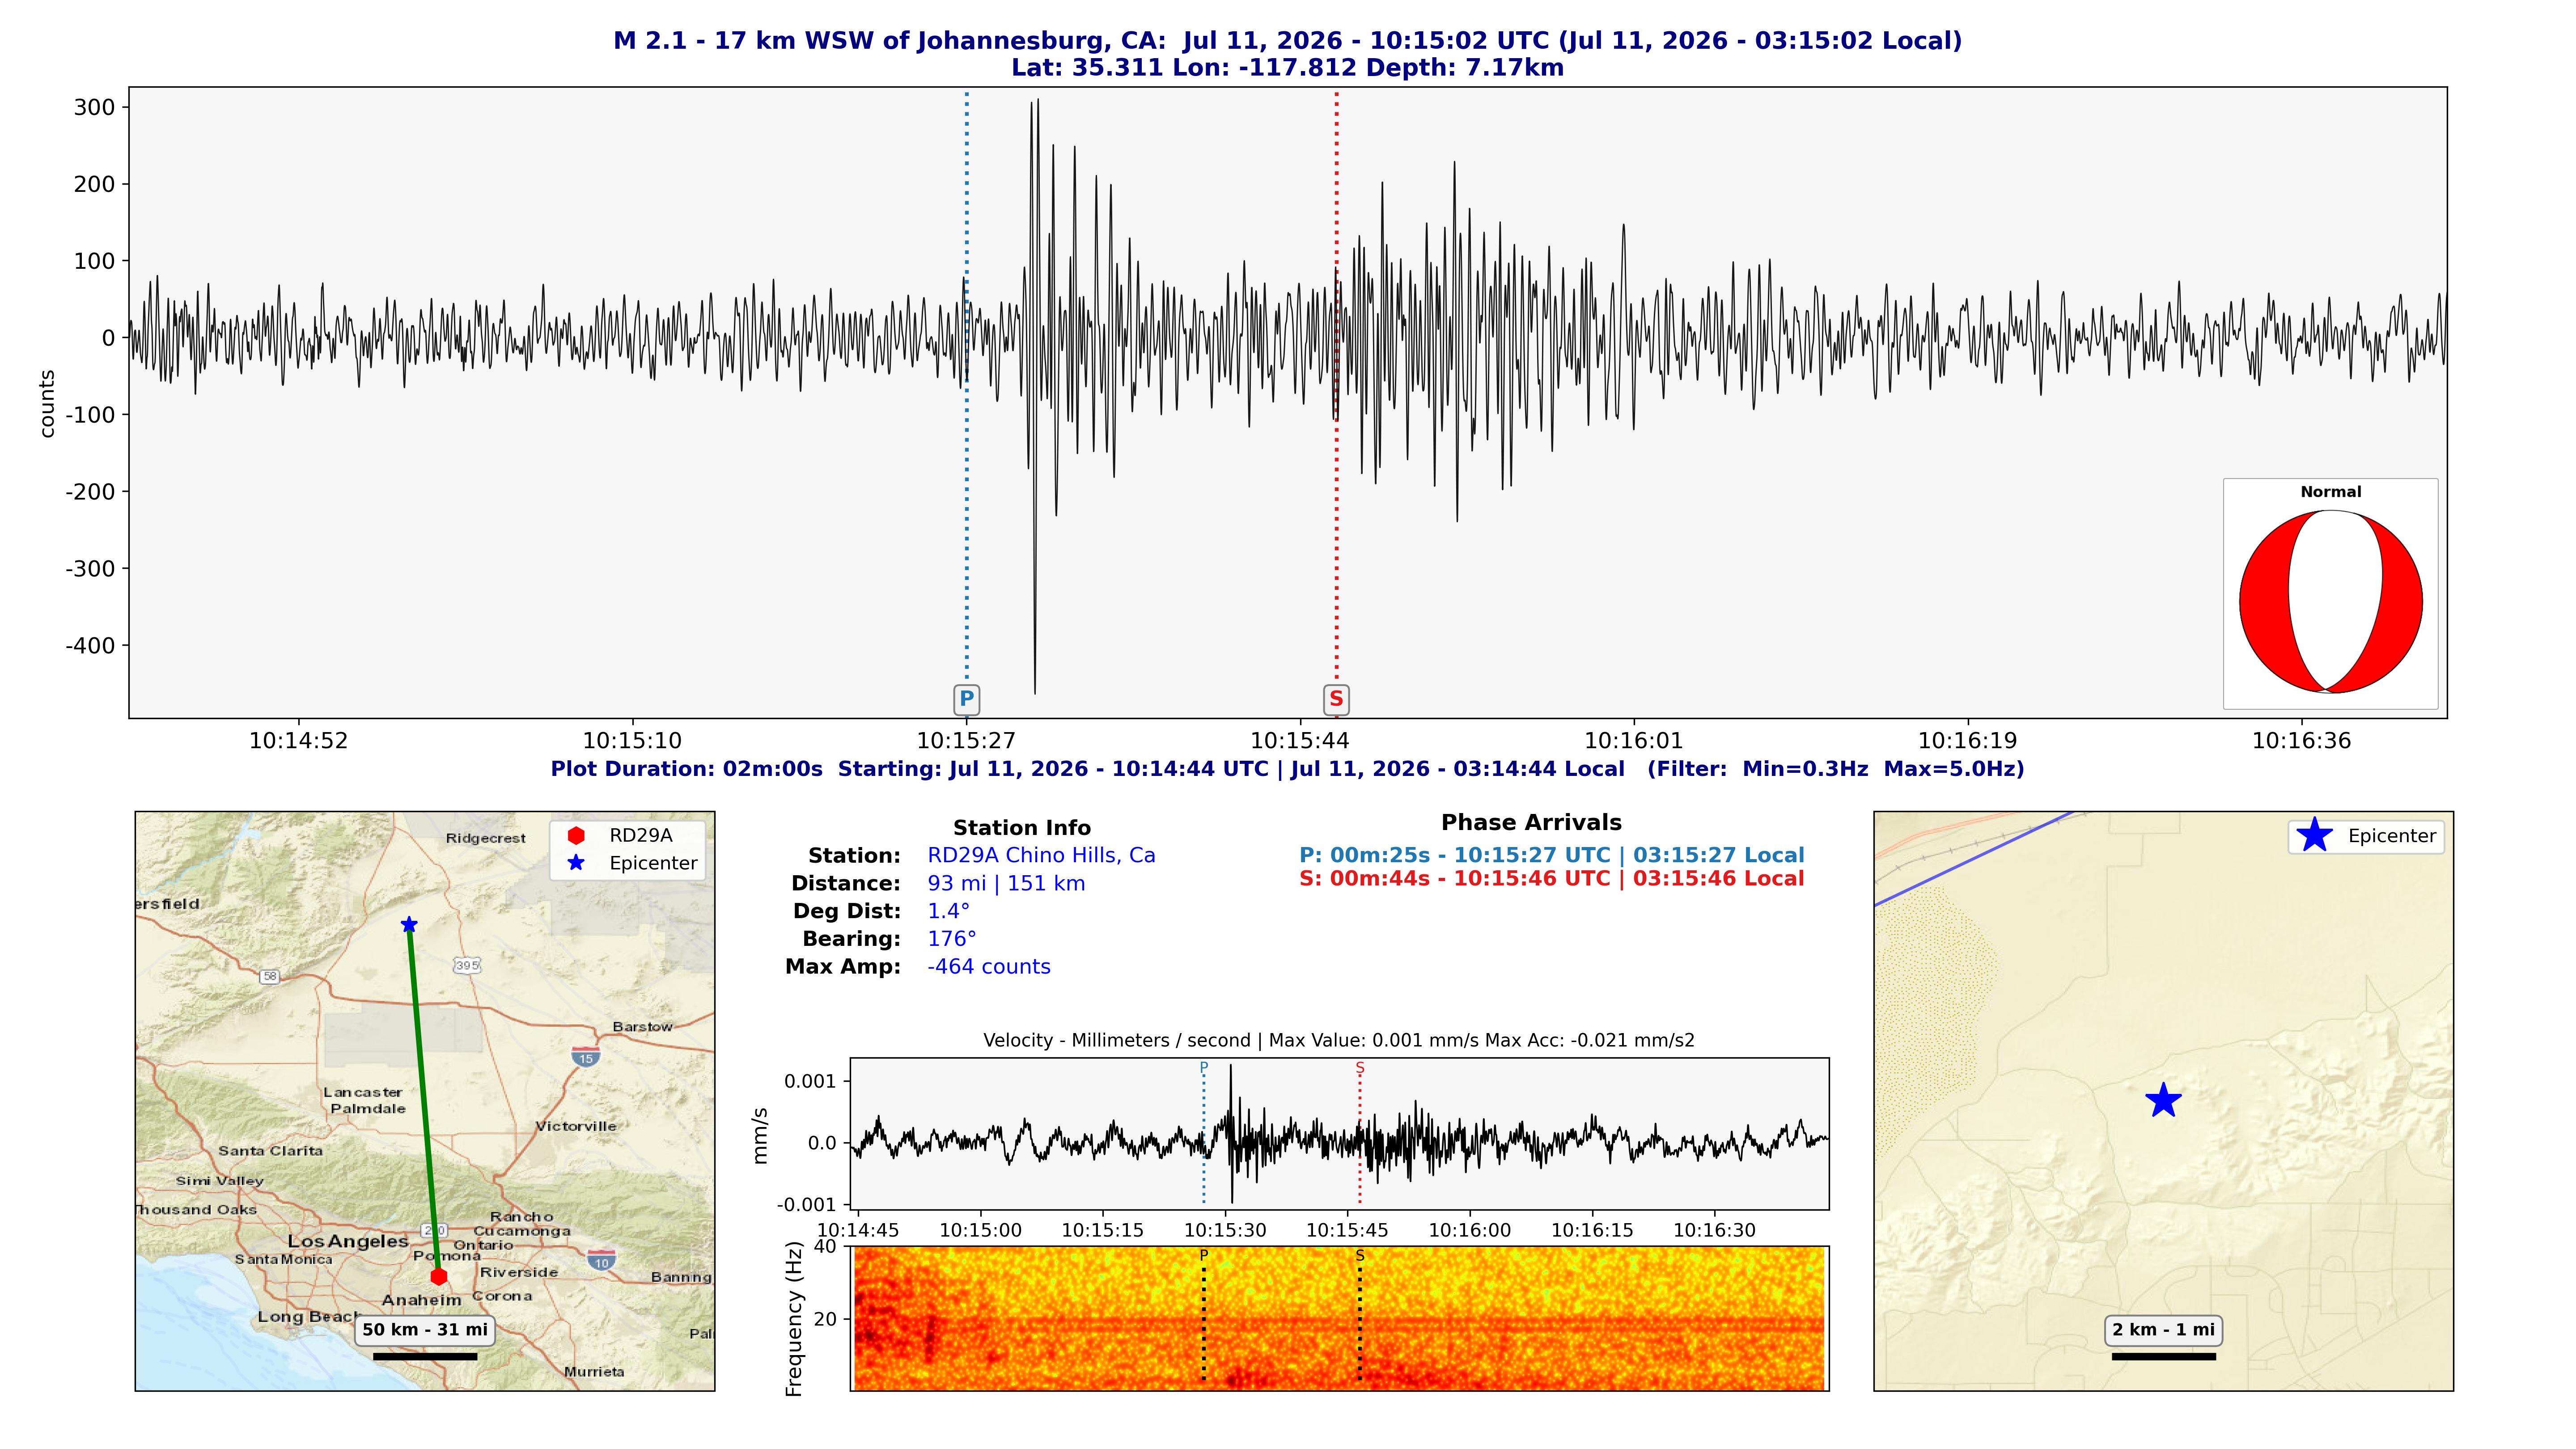The image size is (2576, 1449).
Task: Click the "Santa Clarita" label on the regional map
Action: pyautogui.click(x=270, y=1151)
